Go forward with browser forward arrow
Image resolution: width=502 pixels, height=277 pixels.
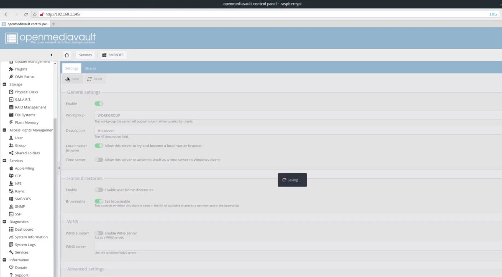pyautogui.click(x=16, y=14)
